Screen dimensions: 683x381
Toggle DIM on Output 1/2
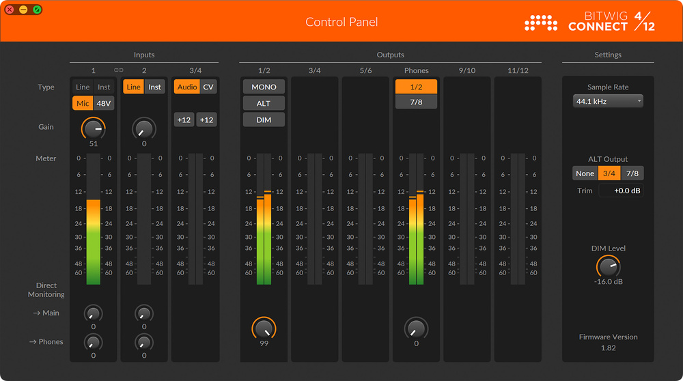[x=264, y=119]
